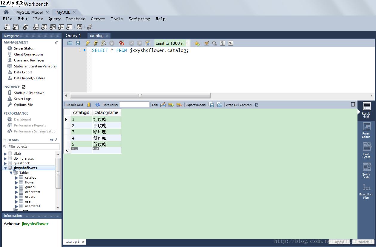The width and height of the screenshot is (376, 247).
Task: Run EXPLAIN on current statement
Action: [104, 43]
